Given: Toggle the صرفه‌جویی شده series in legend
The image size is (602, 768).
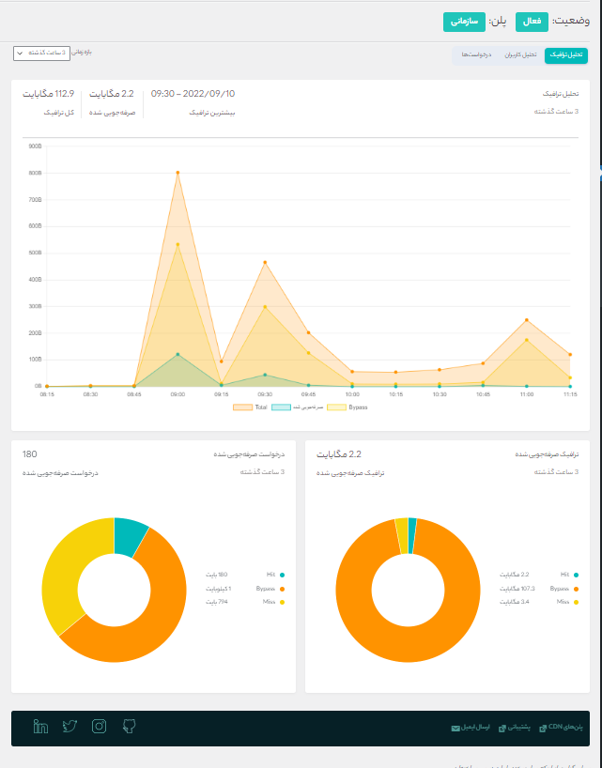Looking at the screenshot, I should point(298,407).
